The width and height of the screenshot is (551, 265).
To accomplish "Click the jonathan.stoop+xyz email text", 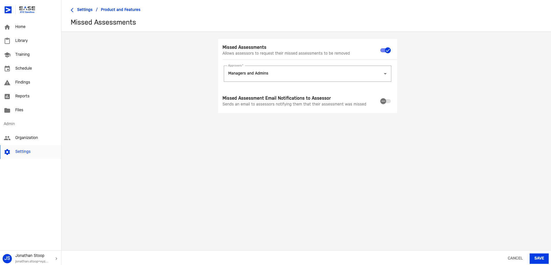I will click(x=32, y=261).
